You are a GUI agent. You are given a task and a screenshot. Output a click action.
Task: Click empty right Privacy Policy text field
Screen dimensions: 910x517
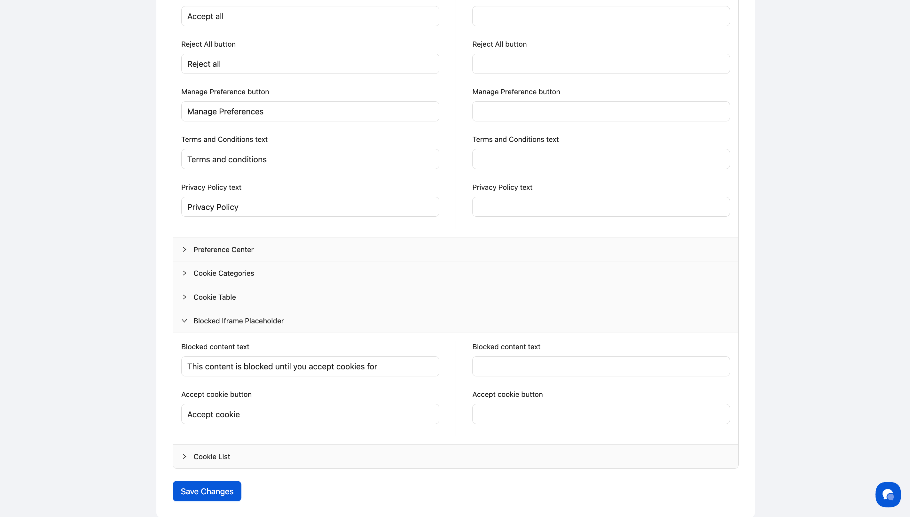(600, 207)
